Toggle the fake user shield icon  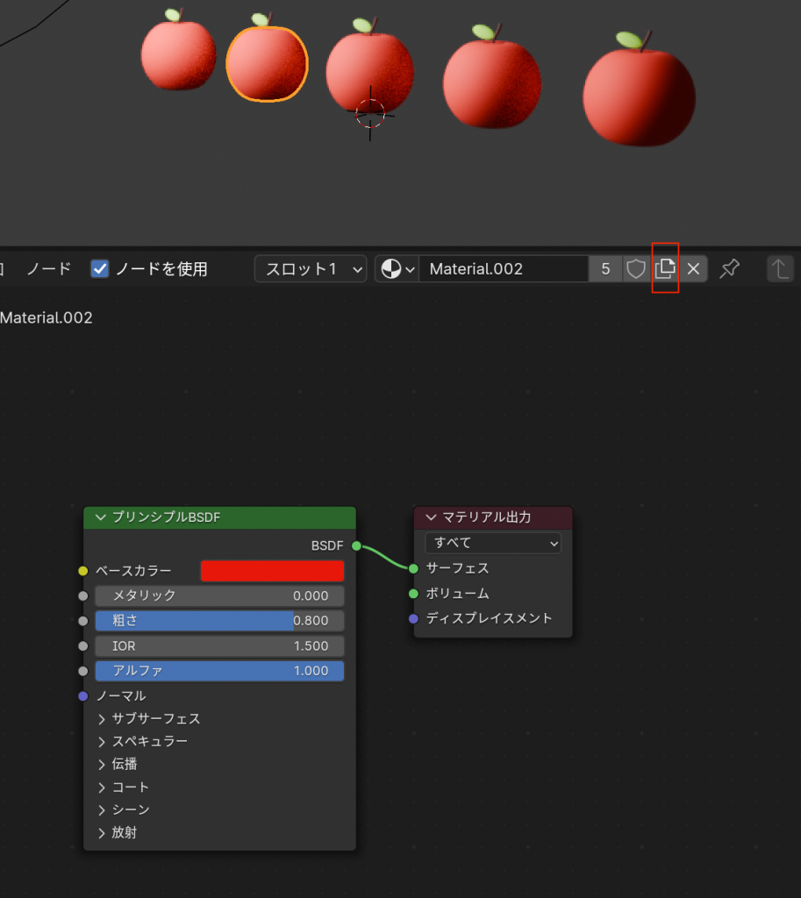click(x=636, y=269)
